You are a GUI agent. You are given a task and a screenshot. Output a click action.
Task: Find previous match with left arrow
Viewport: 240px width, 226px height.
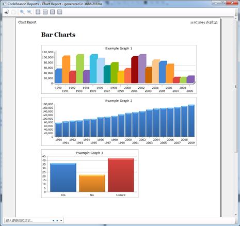pos(53,220)
